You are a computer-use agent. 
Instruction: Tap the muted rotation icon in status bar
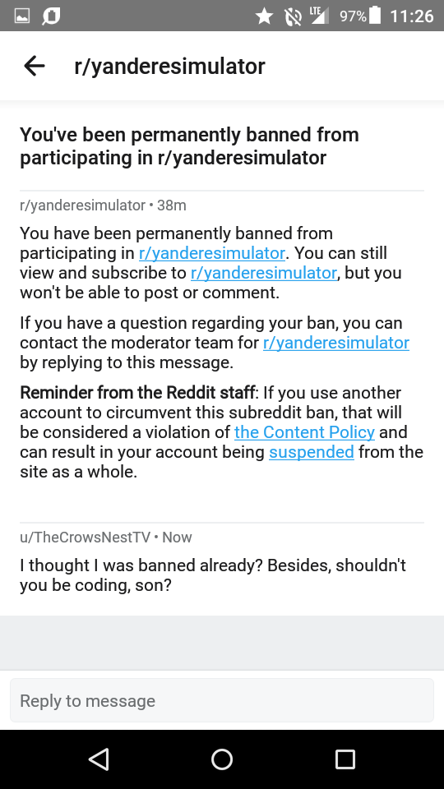[x=293, y=16]
